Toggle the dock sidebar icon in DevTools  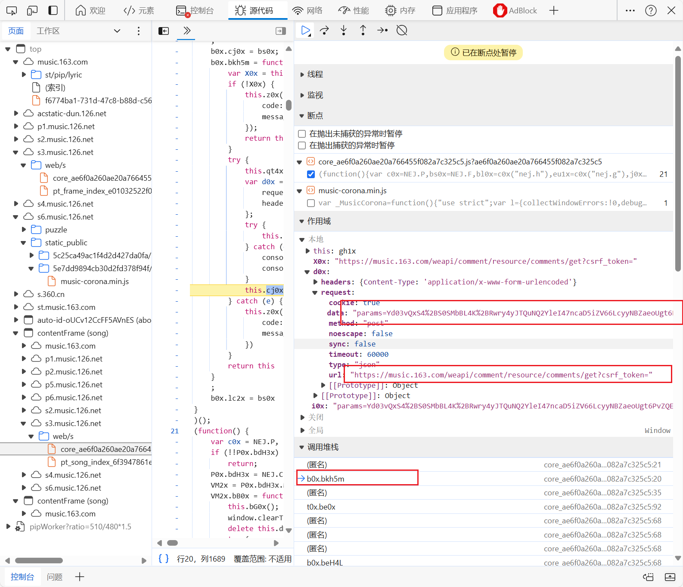click(53, 10)
